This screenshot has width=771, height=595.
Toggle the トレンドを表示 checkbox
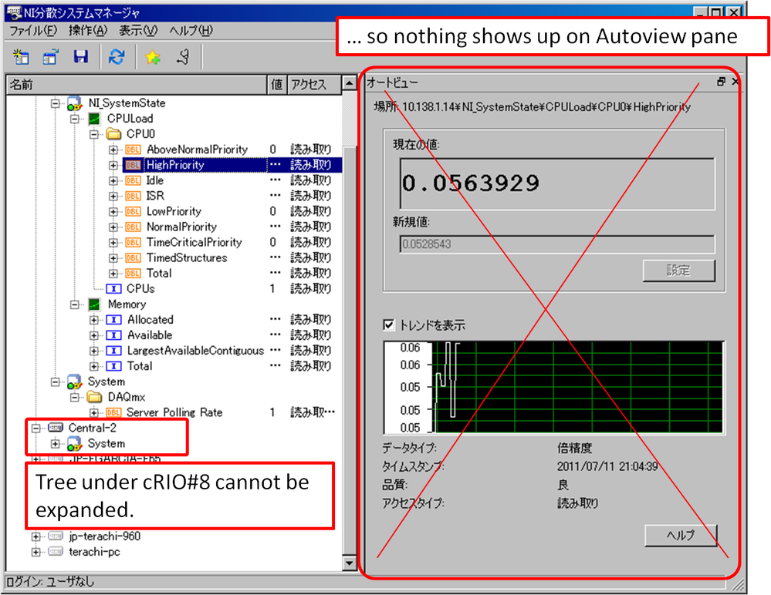pyautogui.click(x=388, y=324)
